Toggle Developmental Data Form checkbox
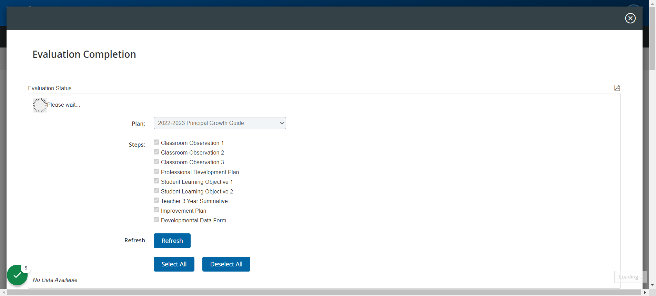The height and width of the screenshot is (296, 656). coord(157,219)
